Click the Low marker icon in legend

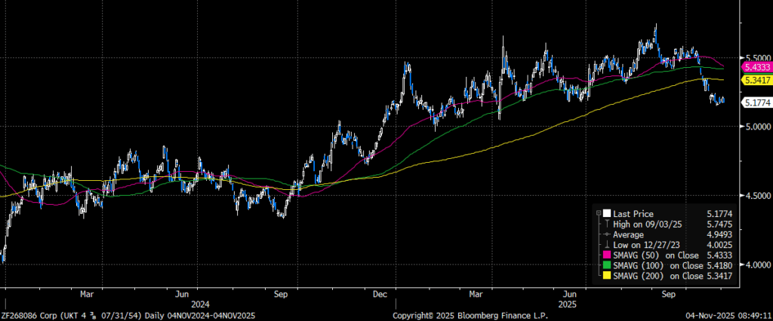tap(608, 244)
